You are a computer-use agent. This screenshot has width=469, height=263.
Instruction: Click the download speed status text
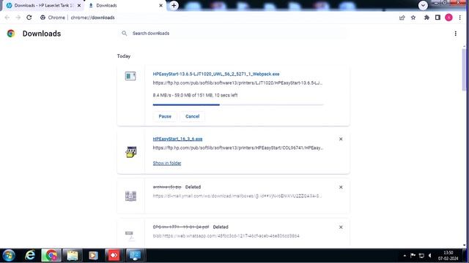pyautogui.click(x=195, y=95)
